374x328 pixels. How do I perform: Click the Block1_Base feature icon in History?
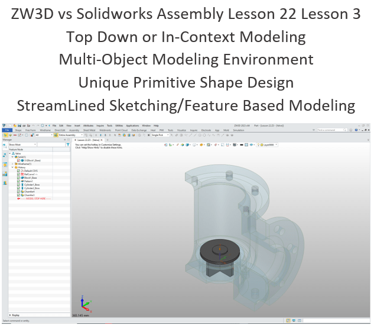pos(24,177)
